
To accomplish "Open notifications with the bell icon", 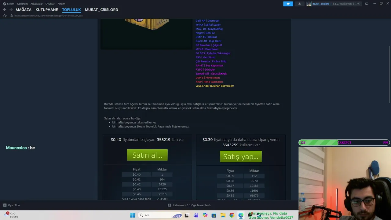I will click(x=299, y=4).
